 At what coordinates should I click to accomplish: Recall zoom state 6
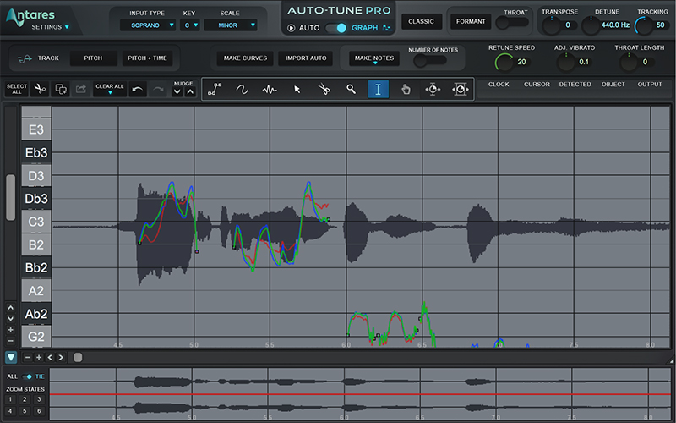39,411
